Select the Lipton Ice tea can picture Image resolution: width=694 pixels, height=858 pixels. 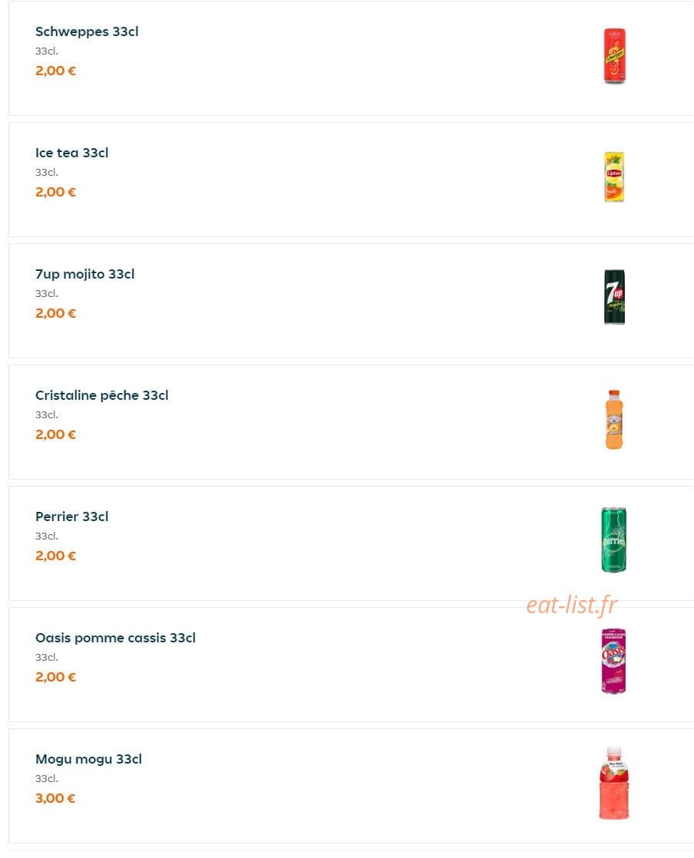614,177
